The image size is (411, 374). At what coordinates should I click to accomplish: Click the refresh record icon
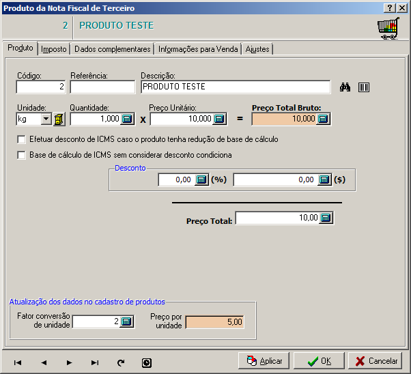[x=121, y=363]
